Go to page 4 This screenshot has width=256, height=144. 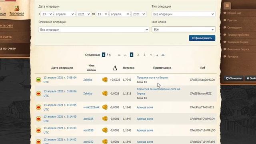[151, 55]
